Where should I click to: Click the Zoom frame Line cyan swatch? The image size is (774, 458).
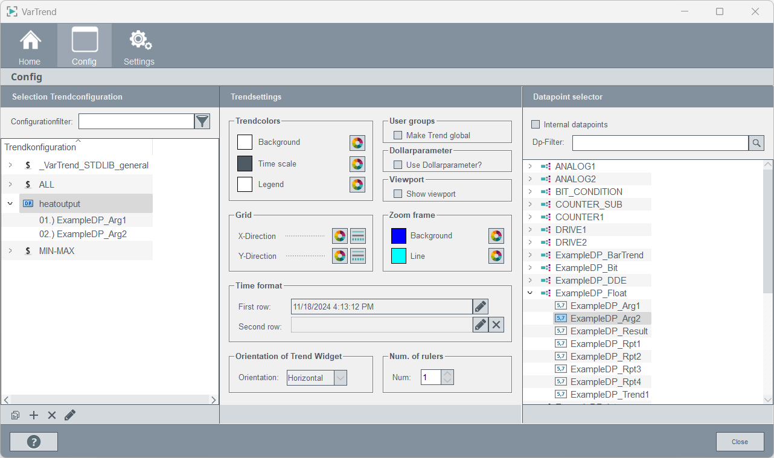(x=398, y=256)
